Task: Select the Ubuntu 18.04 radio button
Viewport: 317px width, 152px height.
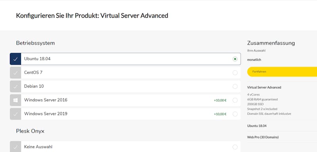Action: pos(235,59)
